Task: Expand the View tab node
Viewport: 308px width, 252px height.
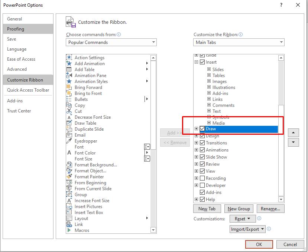Action: click(196, 171)
